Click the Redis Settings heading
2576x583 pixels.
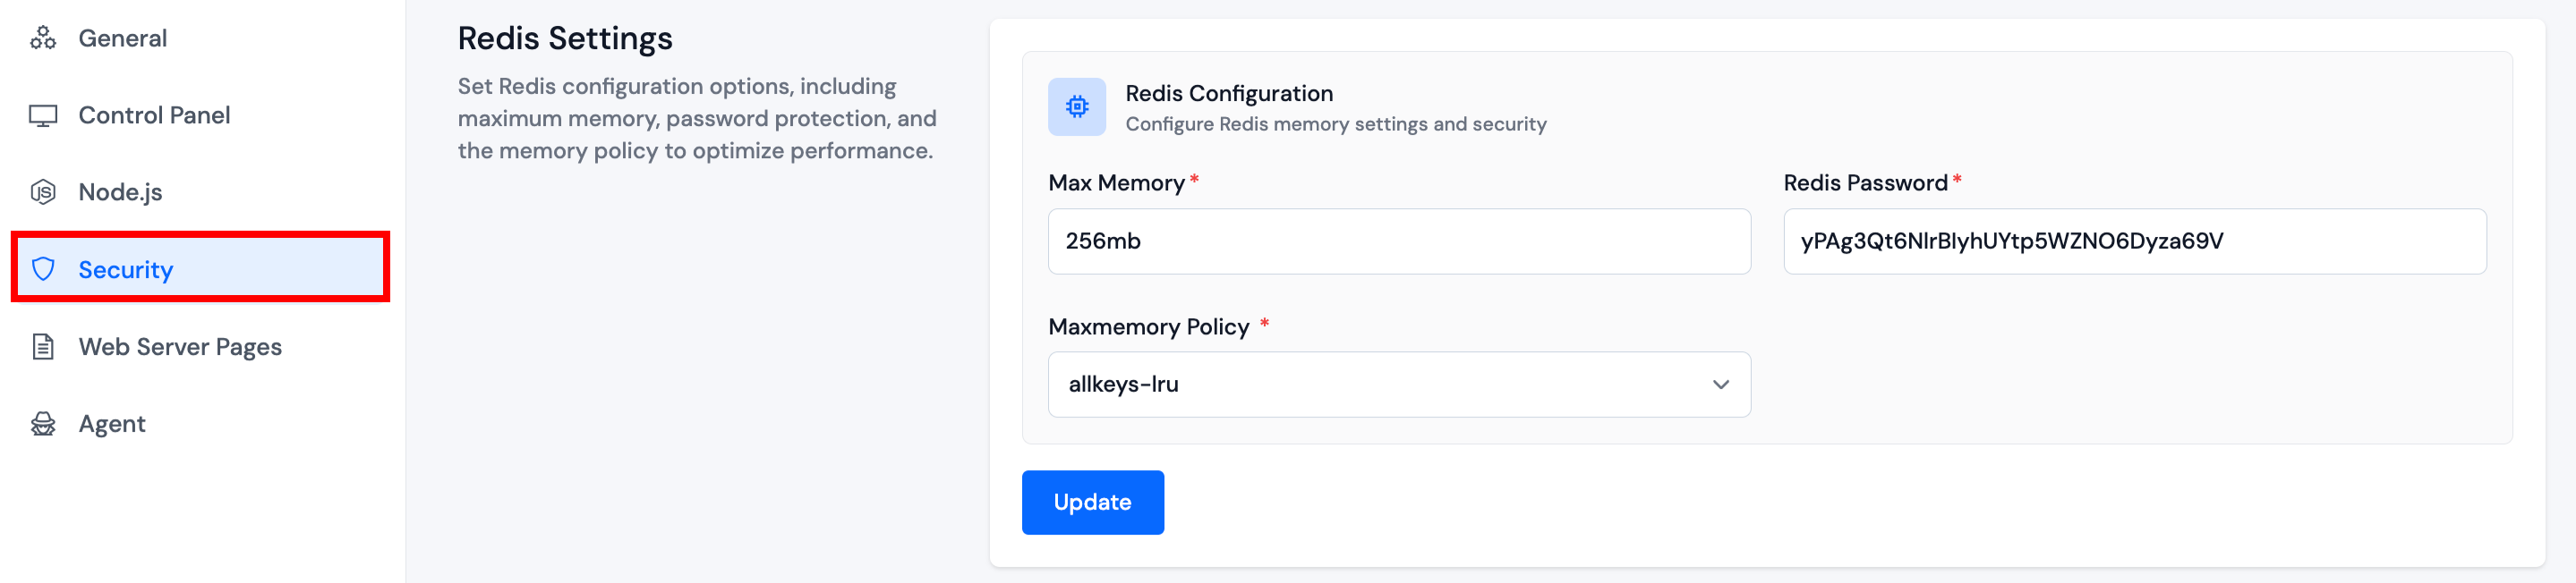[x=565, y=39]
